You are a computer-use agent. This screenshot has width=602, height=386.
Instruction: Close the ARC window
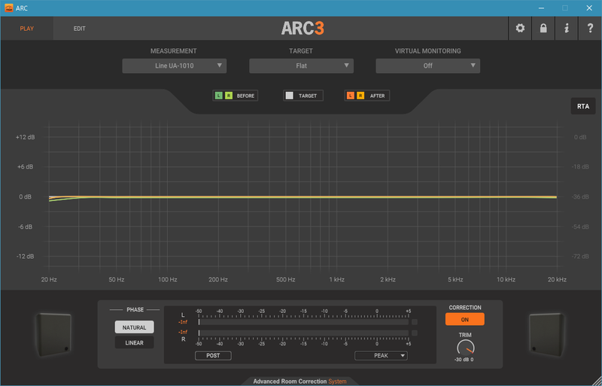coord(589,8)
